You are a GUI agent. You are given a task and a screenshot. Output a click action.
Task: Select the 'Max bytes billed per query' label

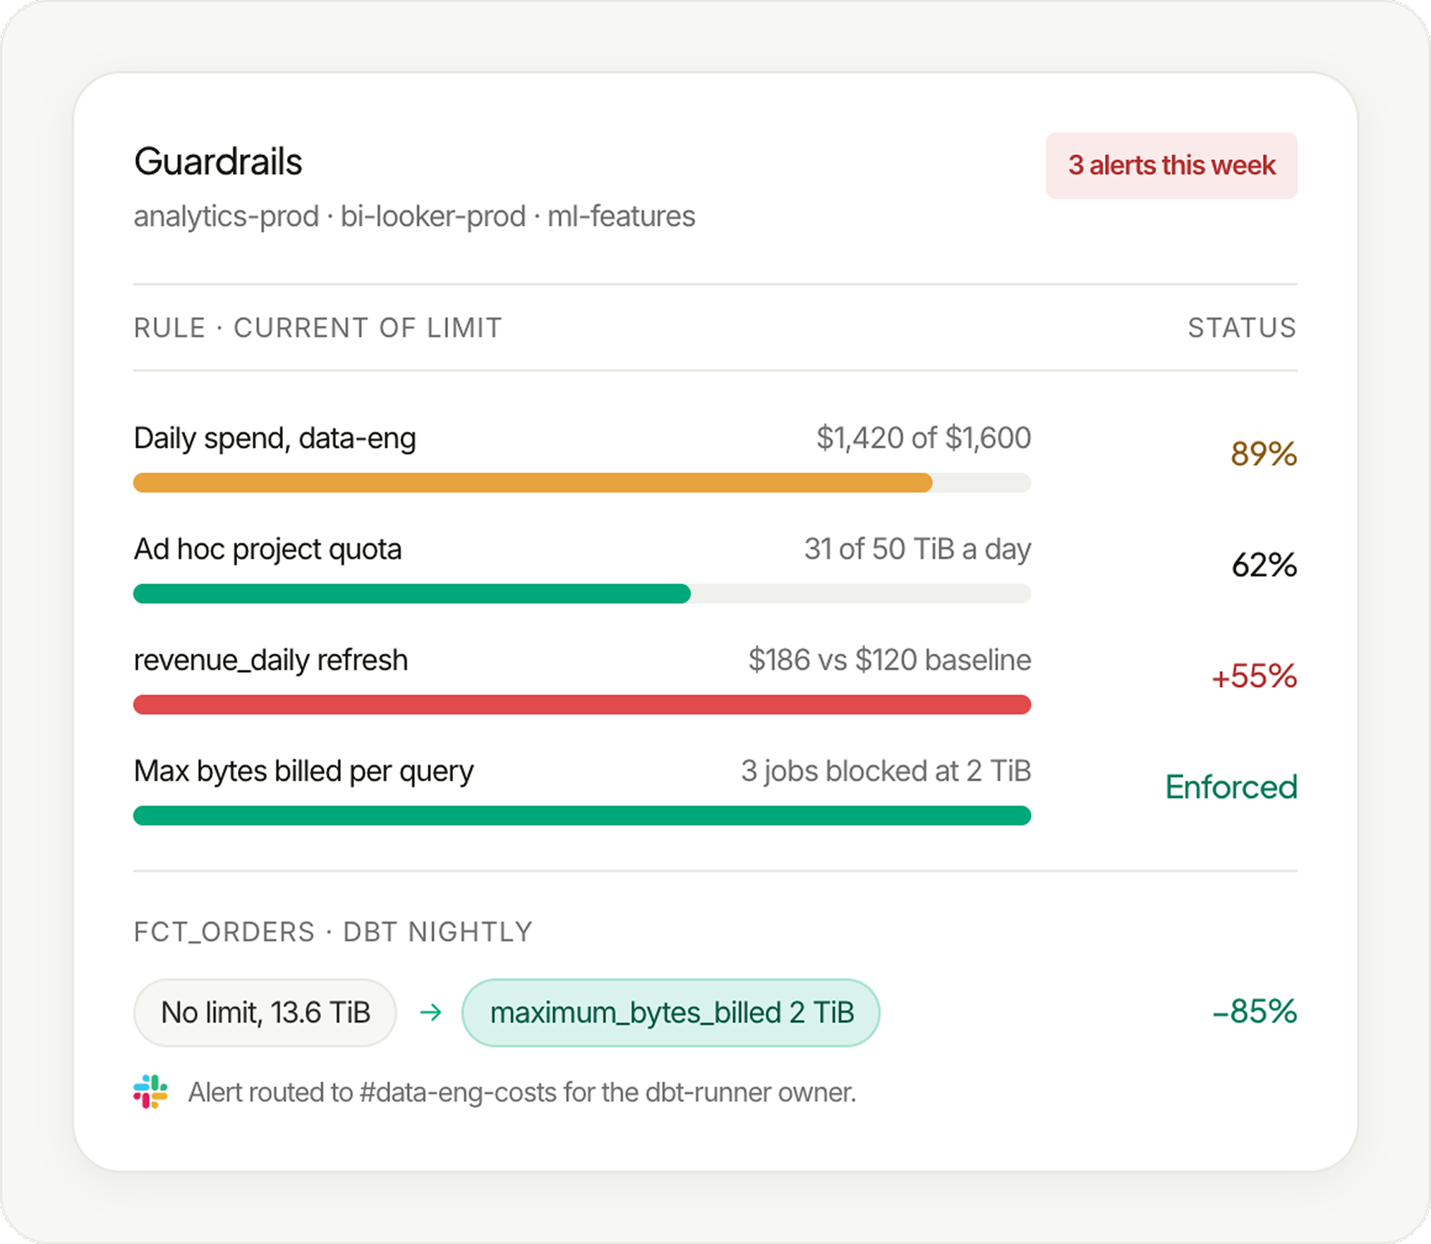click(x=303, y=772)
